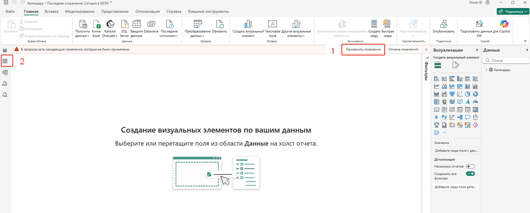
Task: Click Подготовить данные для ИИ
Action: (x=479, y=28)
